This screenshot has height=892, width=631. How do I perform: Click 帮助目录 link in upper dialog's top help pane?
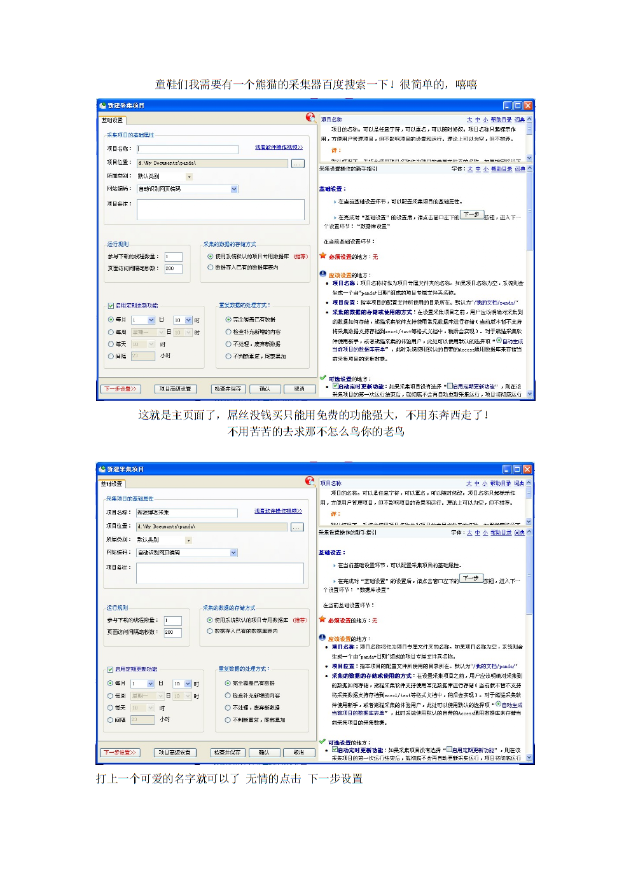[501, 120]
